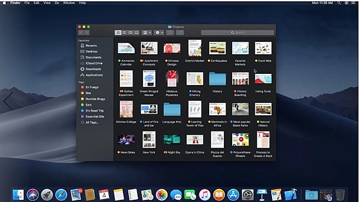The image size is (359, 202).
Task: Open App Store from the Dock
Action: click(x=233, y=195)
